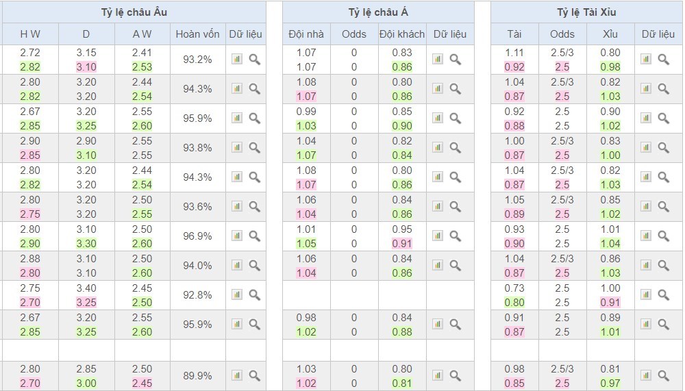Open Asian odds chart icon for home 1.03 row

(437, 375)
